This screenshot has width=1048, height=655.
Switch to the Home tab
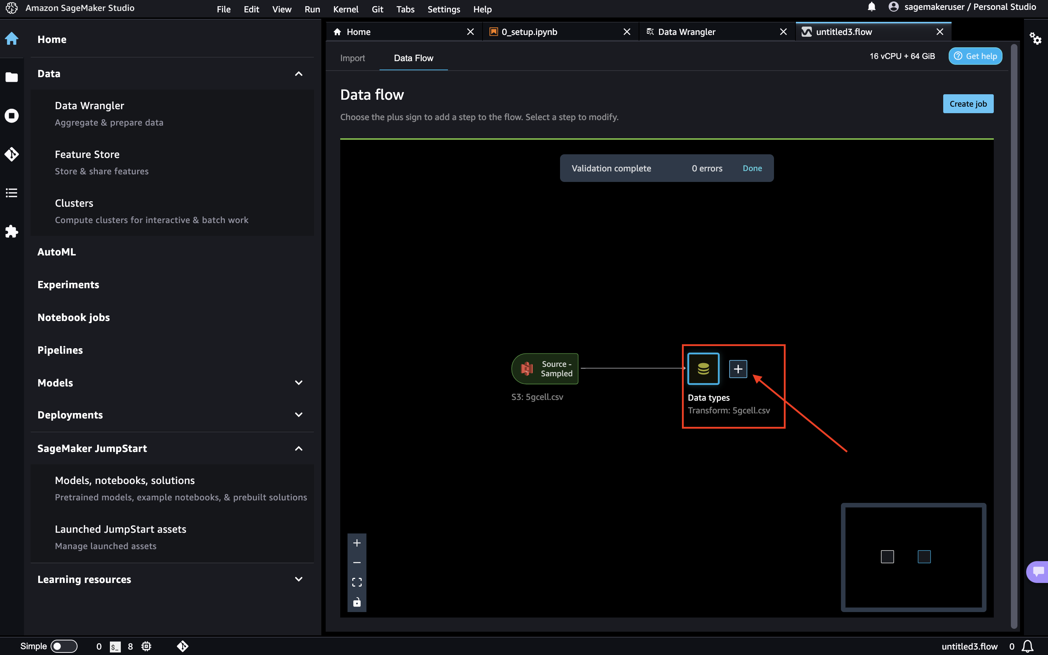tap(404, 32)
